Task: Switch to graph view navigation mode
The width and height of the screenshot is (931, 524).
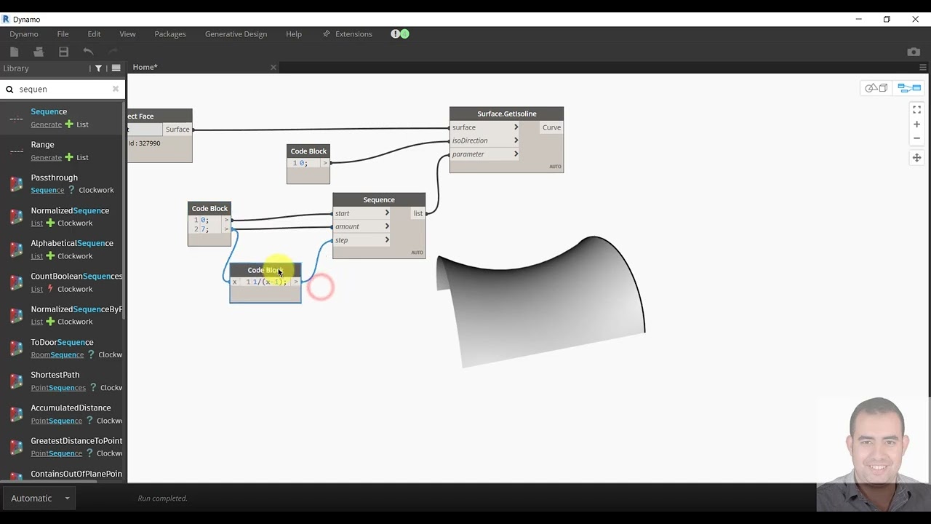Action: [908, 88]
